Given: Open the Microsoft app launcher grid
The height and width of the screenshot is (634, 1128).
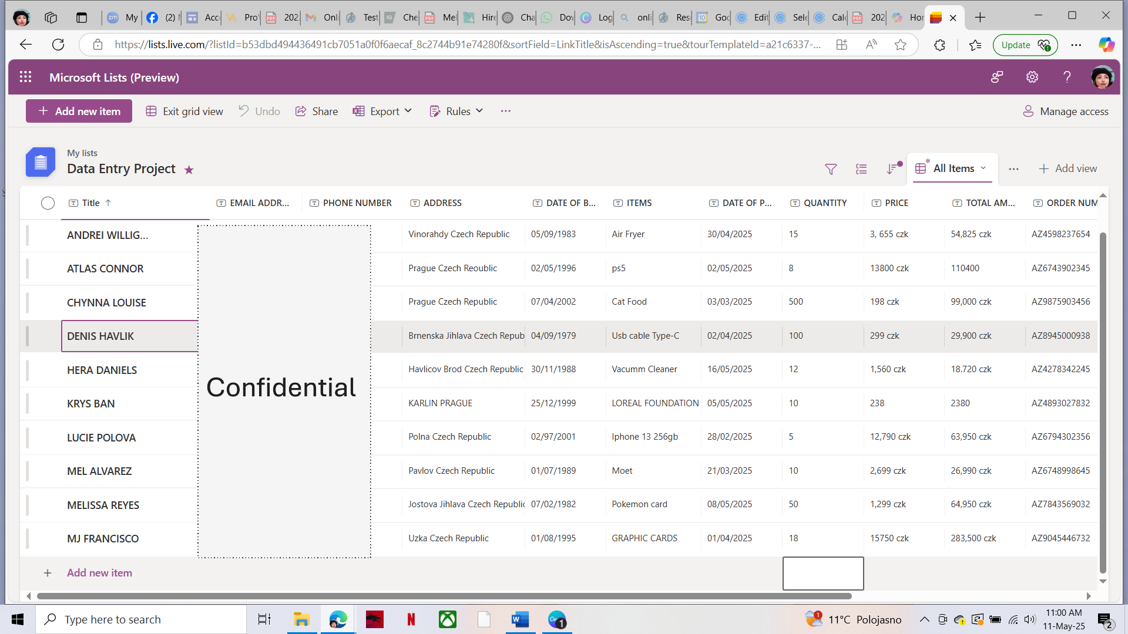Looking at the screenshot, I should point(25,77).
